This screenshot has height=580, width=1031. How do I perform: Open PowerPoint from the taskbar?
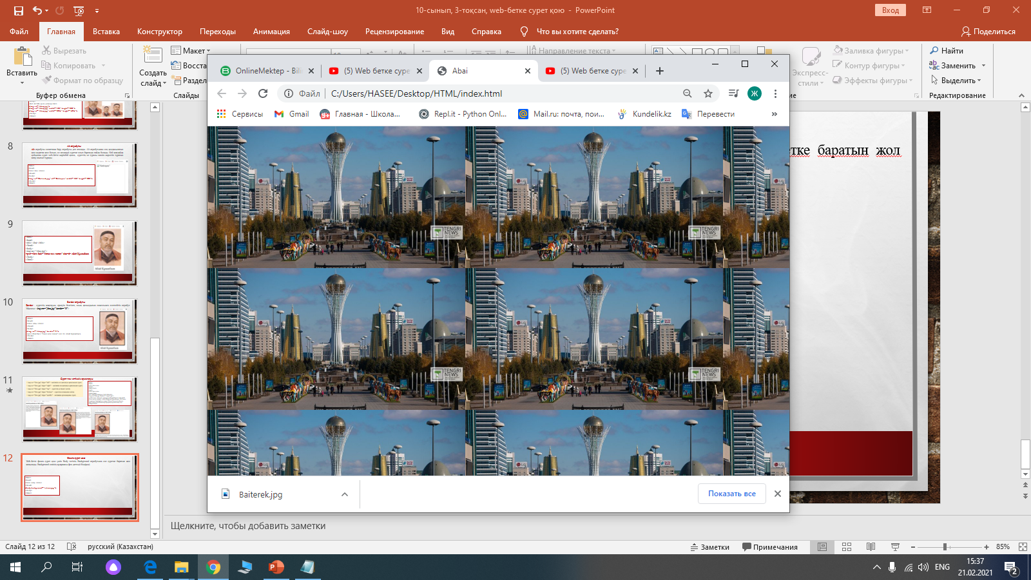(x=276, y=567)
